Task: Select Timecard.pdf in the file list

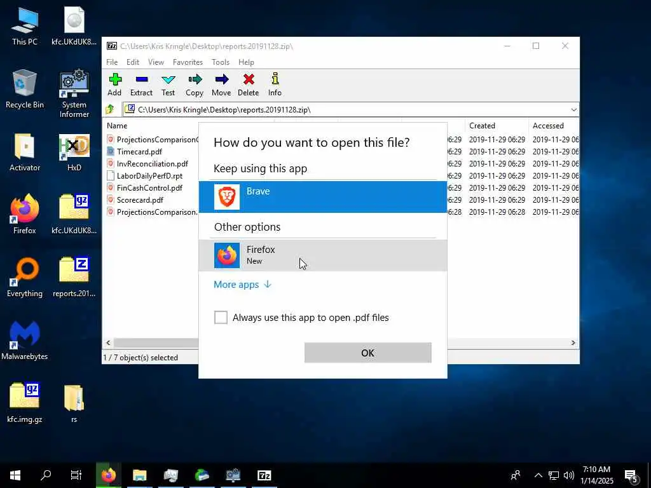Action: click(x=139, y=152)
